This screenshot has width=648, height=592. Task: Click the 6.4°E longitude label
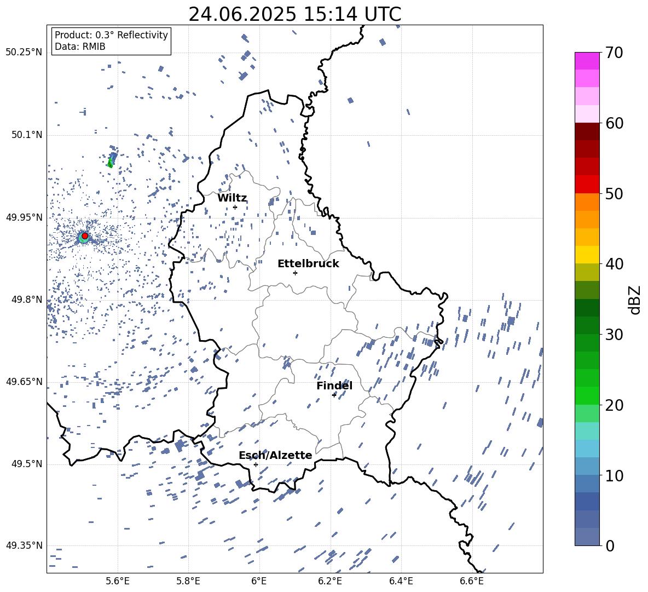point(401,581)
